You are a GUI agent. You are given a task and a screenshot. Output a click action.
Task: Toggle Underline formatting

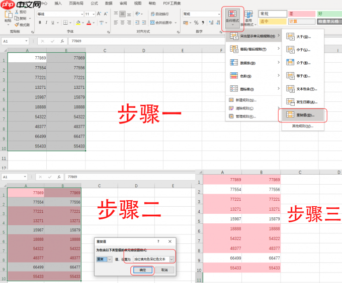click(53, 23)
